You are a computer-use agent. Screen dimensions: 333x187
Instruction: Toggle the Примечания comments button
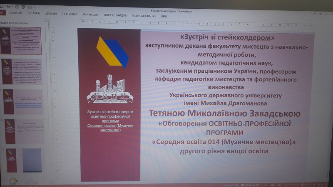point(250,185)
